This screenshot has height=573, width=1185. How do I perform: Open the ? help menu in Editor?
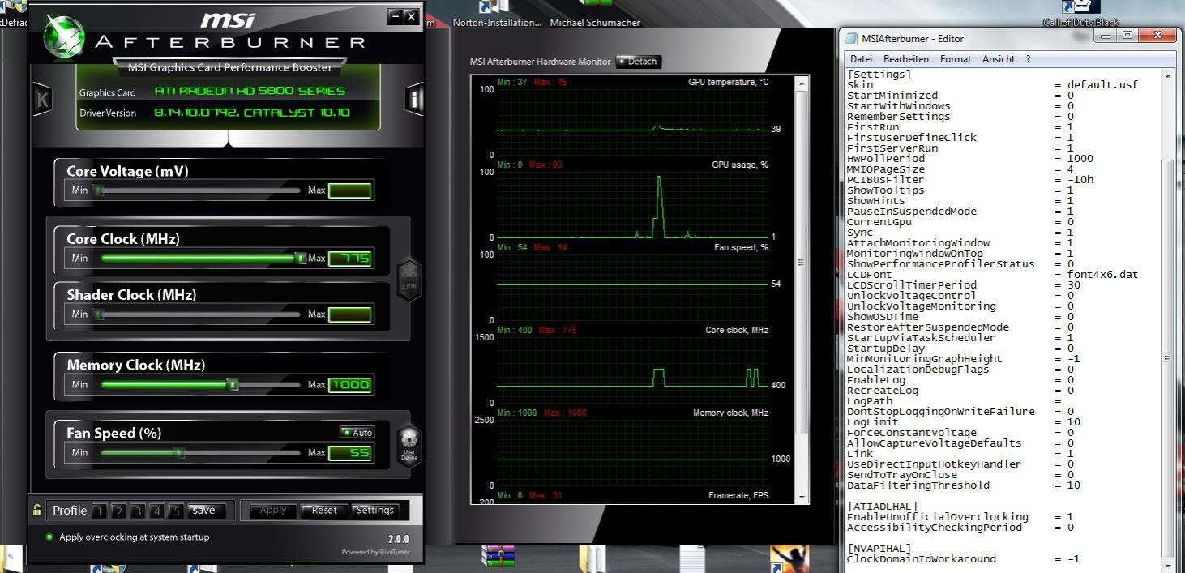1028,59
